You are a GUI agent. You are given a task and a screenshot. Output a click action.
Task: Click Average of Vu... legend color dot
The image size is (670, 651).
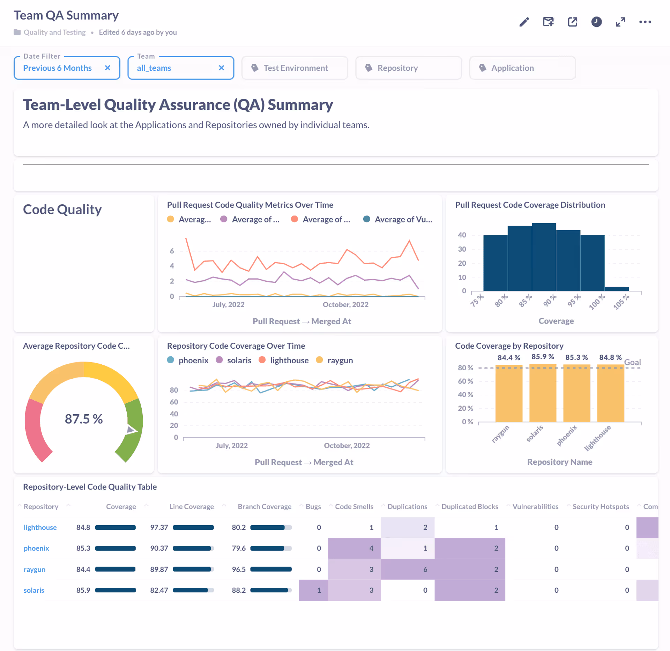366,219
